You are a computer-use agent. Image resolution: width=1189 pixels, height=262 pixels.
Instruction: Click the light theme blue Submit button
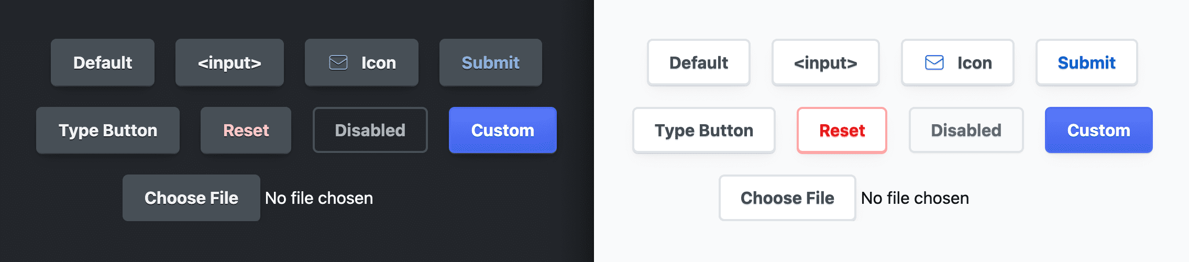[1086, 63]
